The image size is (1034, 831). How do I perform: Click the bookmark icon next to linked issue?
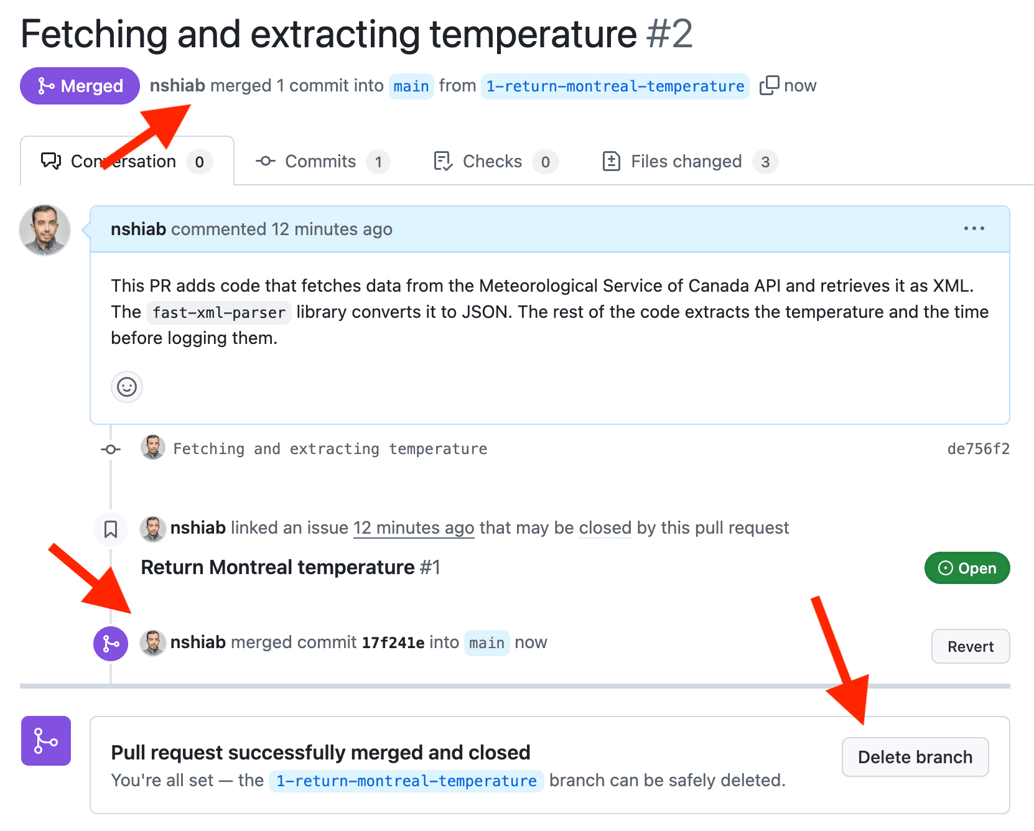click(x=110, y=529)
